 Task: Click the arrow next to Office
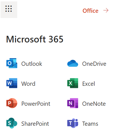[106, 10]
